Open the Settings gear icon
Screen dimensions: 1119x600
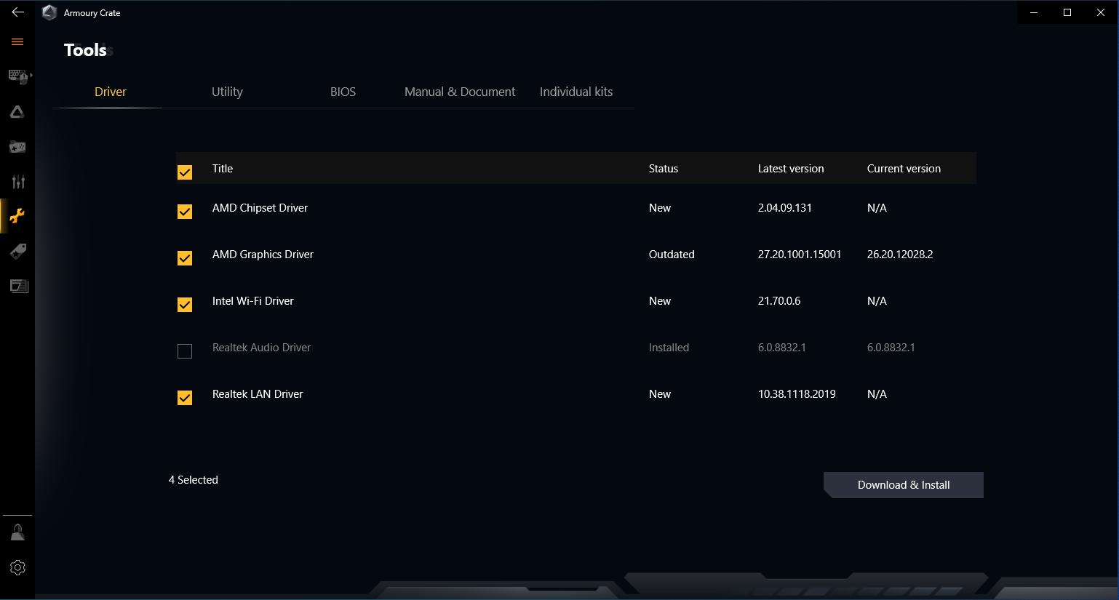[17, 567]
